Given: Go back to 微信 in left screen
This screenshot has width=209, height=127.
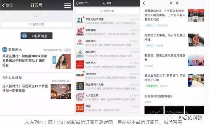Looking at the screenshot, I should (x=8, y=5).
